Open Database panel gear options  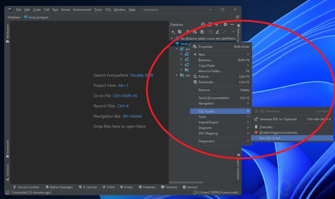pyautogui.click(x=225, y=24)
